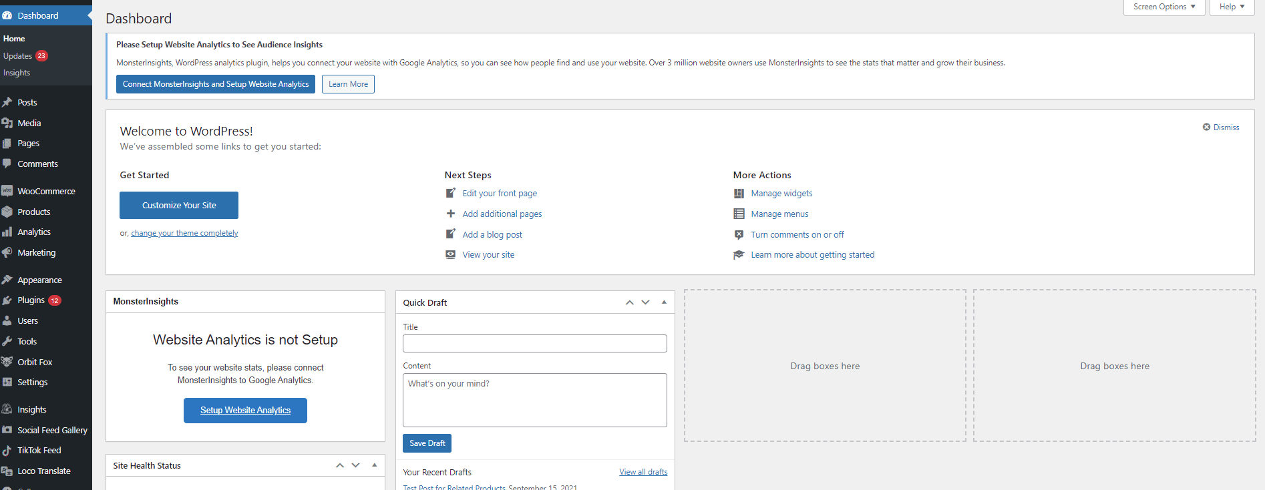The image size is (1265, 490).
Task: Focus the Quick Draft Title field
Action: pos(535,343)
